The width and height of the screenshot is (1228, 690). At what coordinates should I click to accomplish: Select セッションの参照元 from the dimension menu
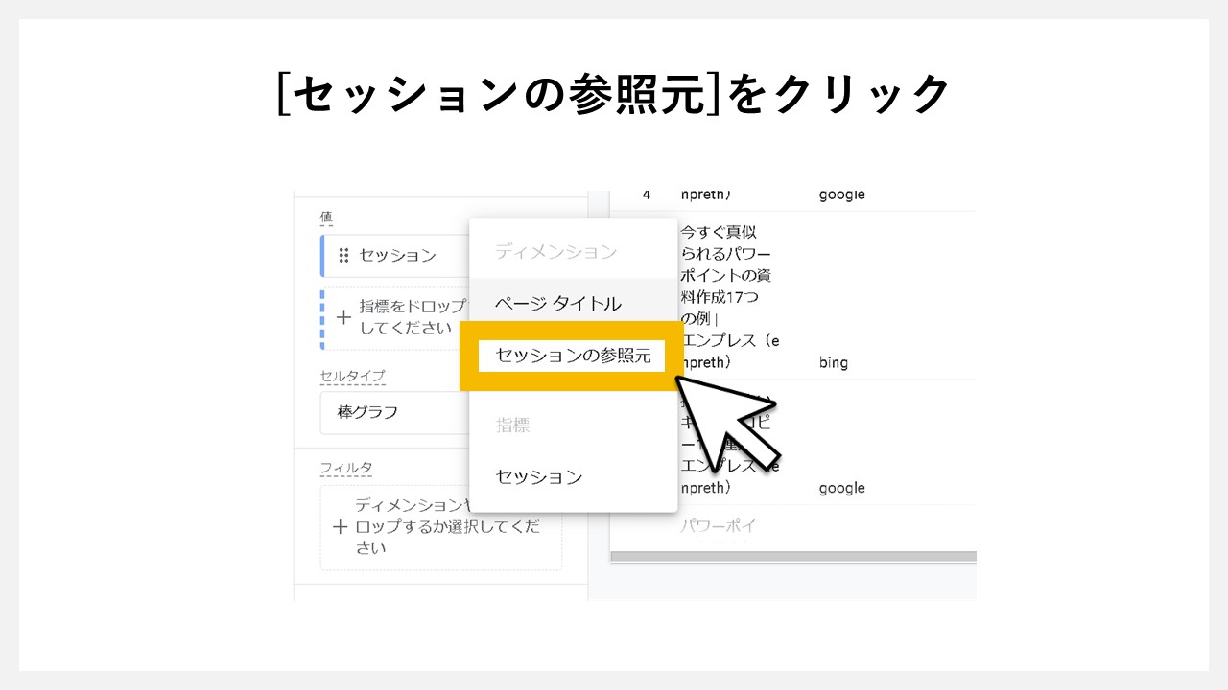(573, 356)
